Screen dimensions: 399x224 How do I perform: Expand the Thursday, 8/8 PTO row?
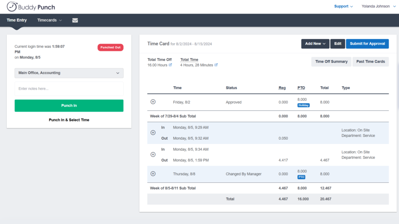[x=153, y=174]
